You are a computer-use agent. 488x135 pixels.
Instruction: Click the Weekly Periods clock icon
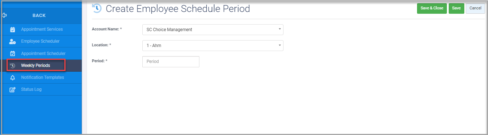tap(12, 66)
